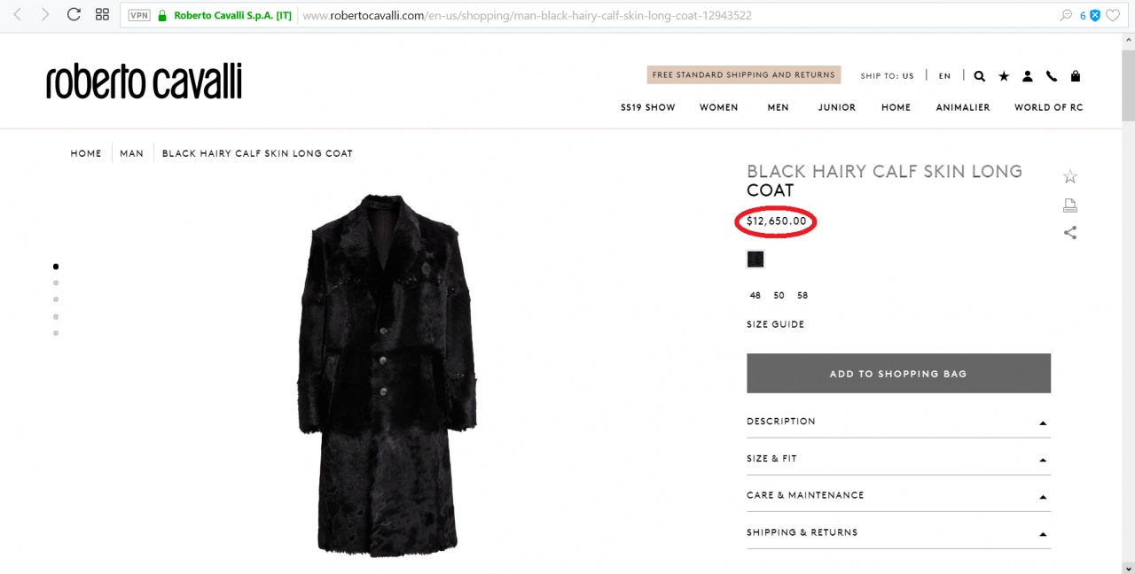Select size 48
The width and height of the screenshot is (1135, 574).
[755, 296]
